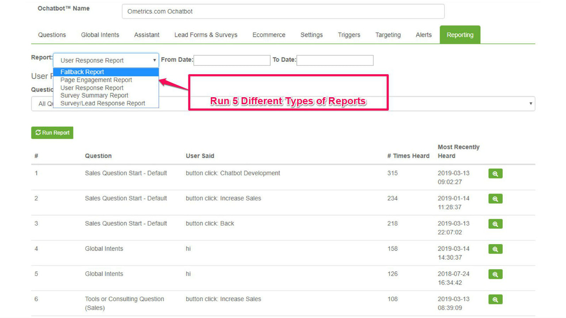
Task: Click the green magnifier on row 3
Action: [495, 223]
